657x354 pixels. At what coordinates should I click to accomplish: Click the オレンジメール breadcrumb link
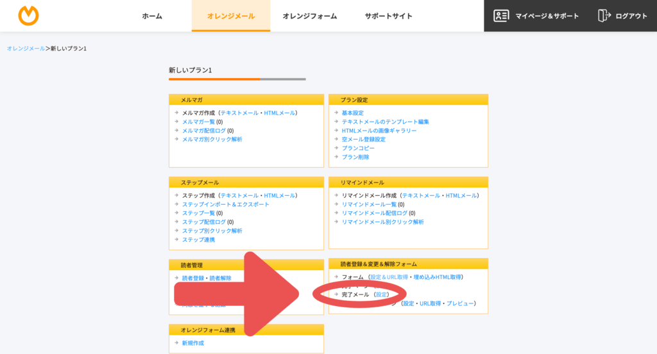click(x=26, y=49)
